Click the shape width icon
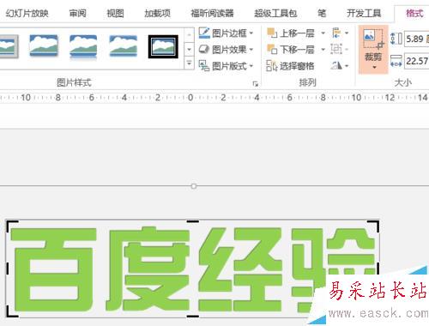429x326 pixels. [396, 61]
